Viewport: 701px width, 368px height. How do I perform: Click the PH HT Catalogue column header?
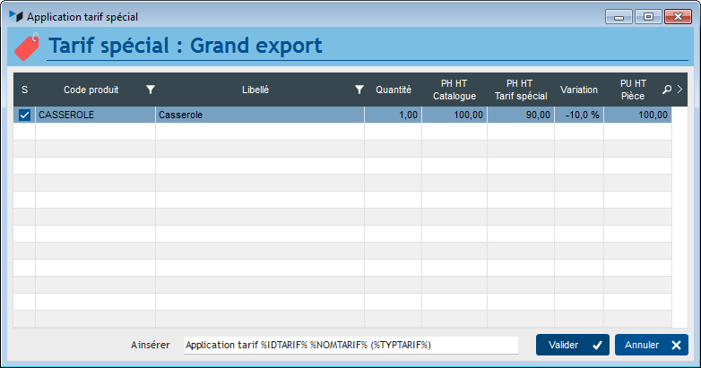coord(454,90)
